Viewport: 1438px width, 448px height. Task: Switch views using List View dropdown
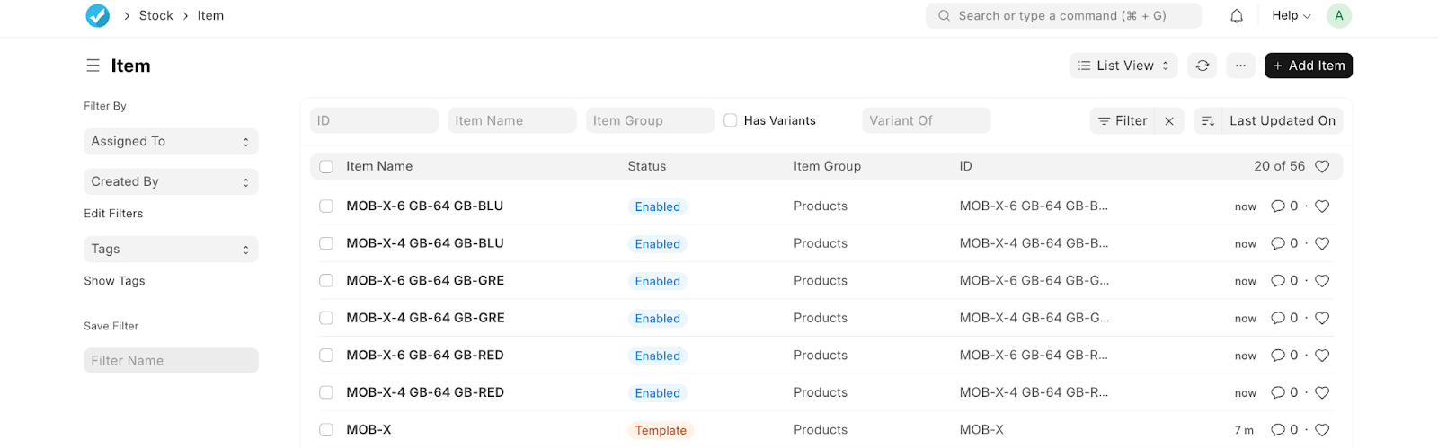point(1123,66)
